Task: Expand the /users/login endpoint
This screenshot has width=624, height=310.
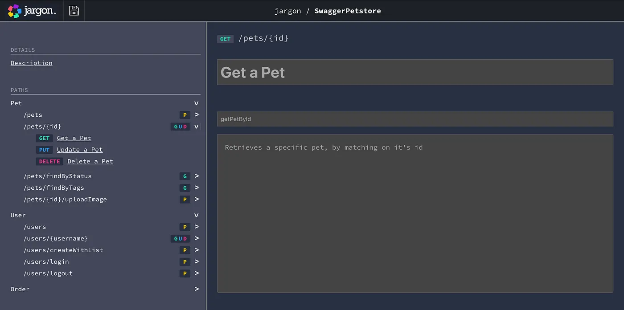Action: coord(196,261)
